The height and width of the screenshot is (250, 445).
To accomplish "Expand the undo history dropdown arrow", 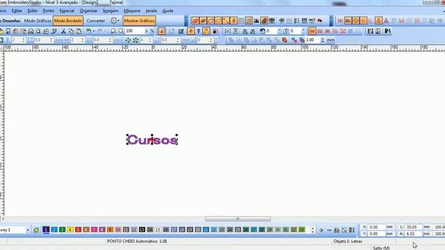I will point(94,31).
